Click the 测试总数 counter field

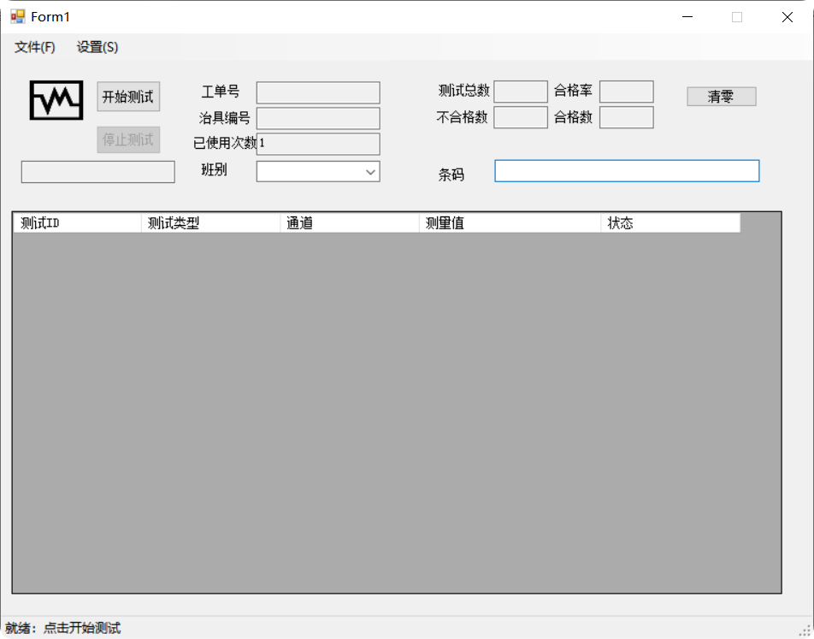521,92
